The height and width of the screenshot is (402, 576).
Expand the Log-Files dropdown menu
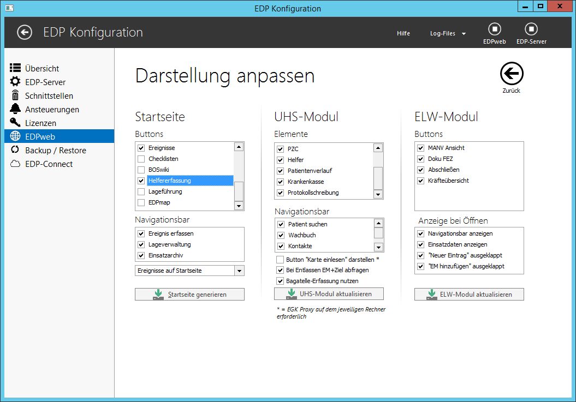coord(448,33)
